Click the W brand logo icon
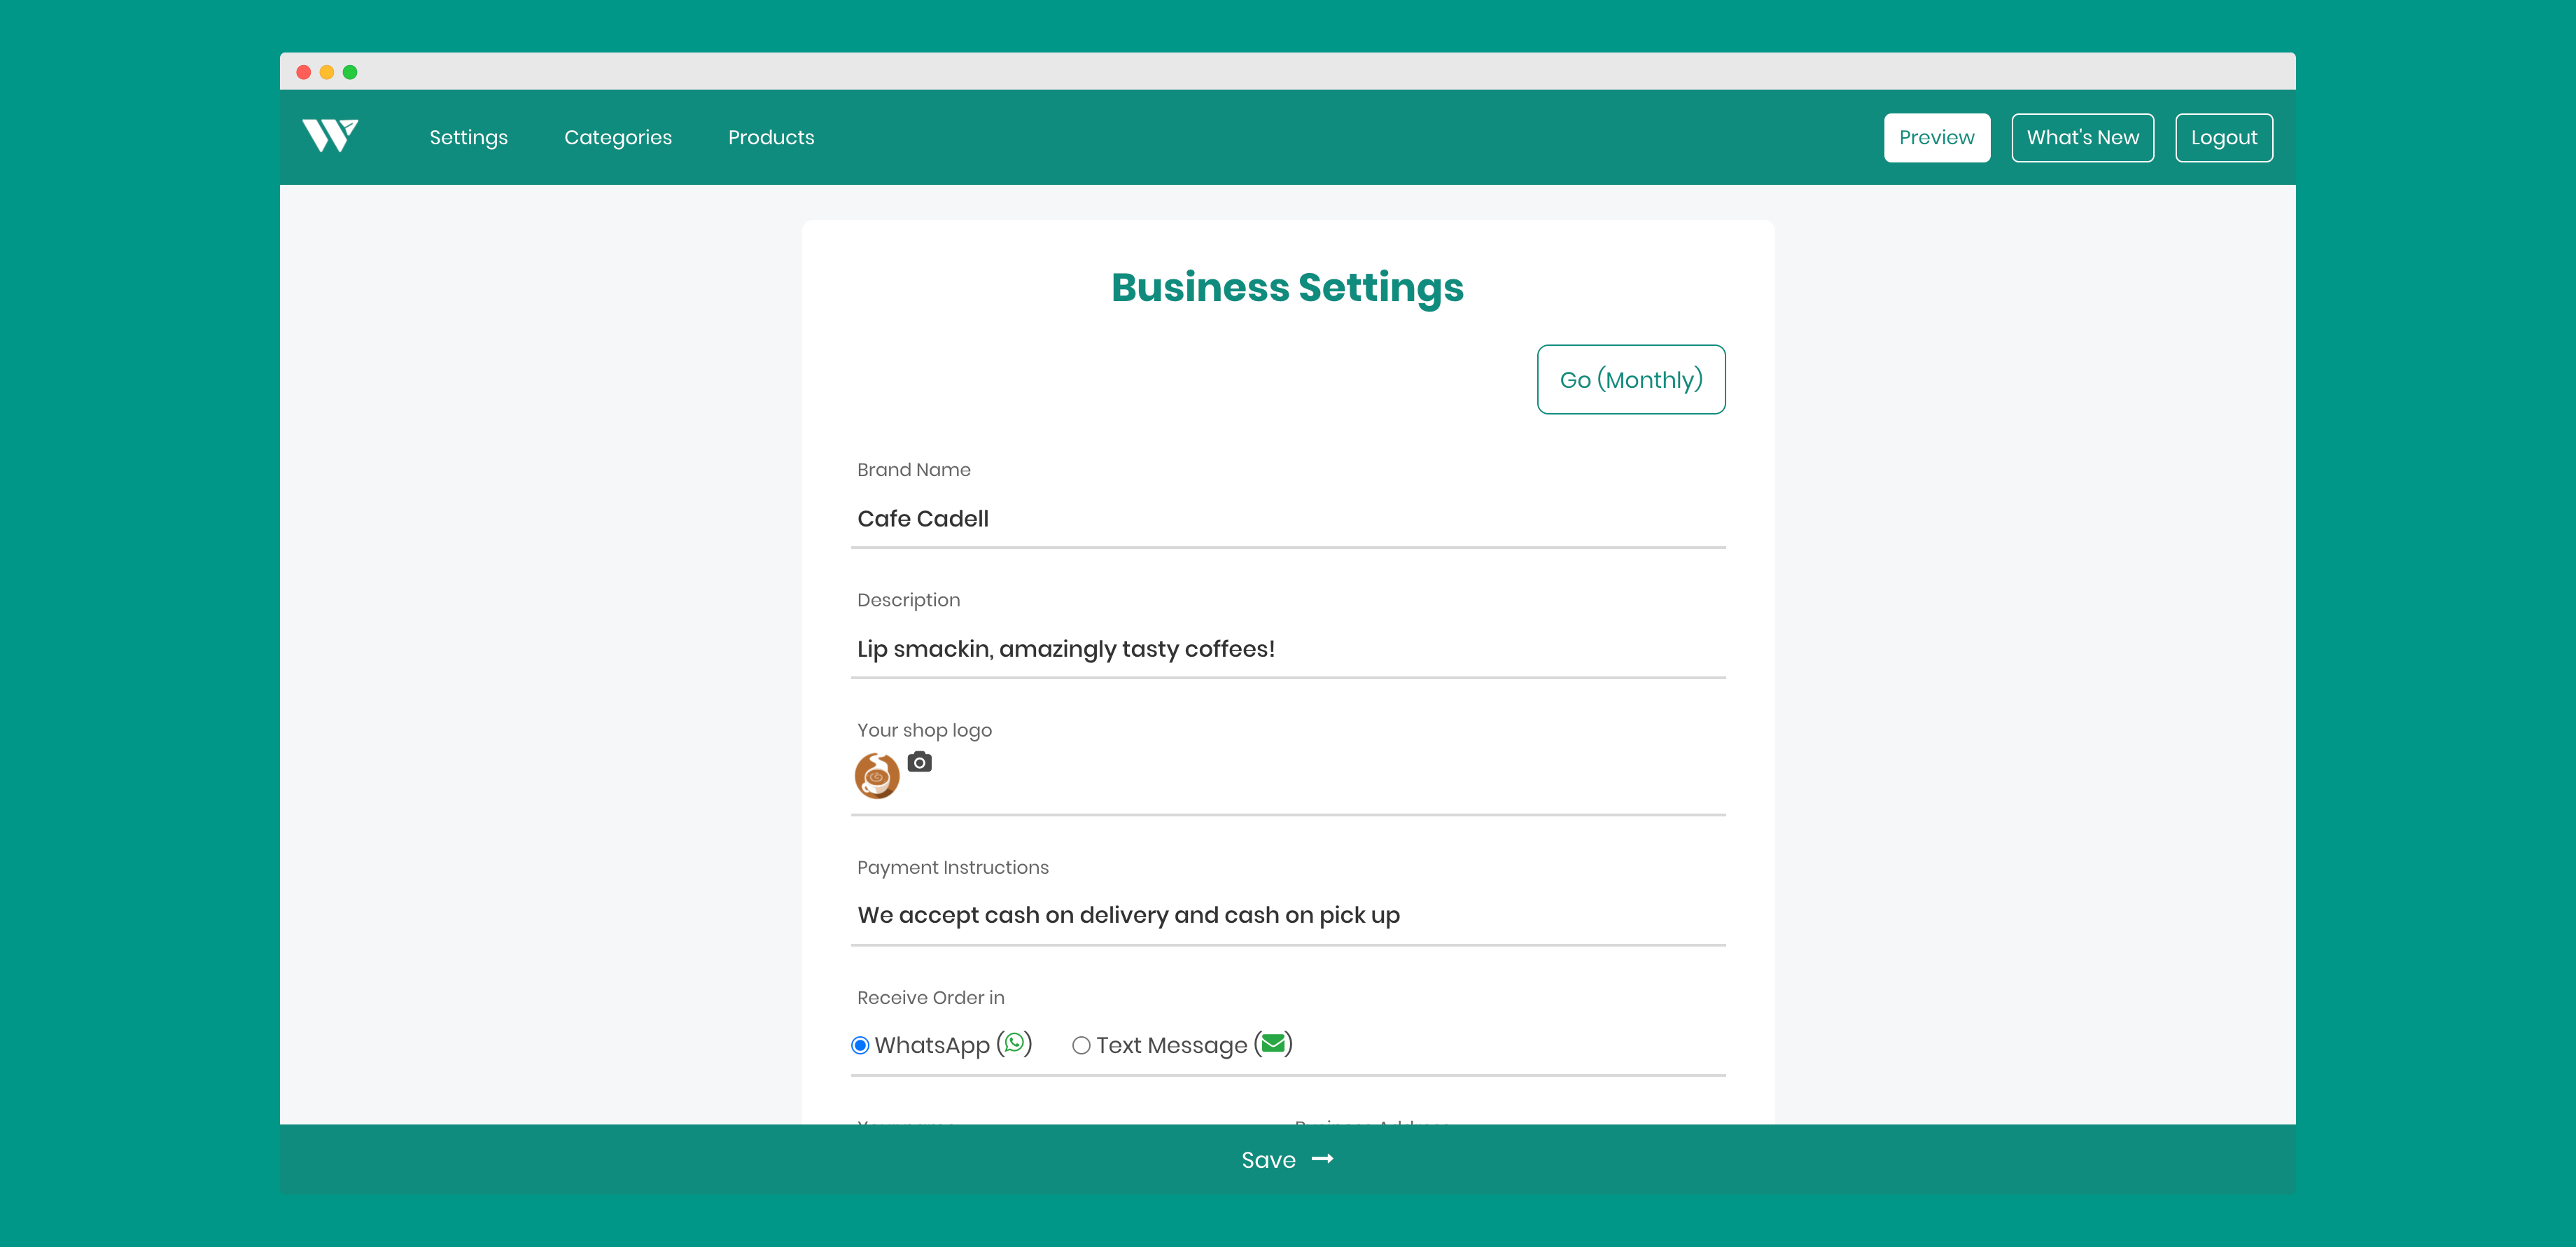This screenshot has height=1247, width=2576. (330, 135)
